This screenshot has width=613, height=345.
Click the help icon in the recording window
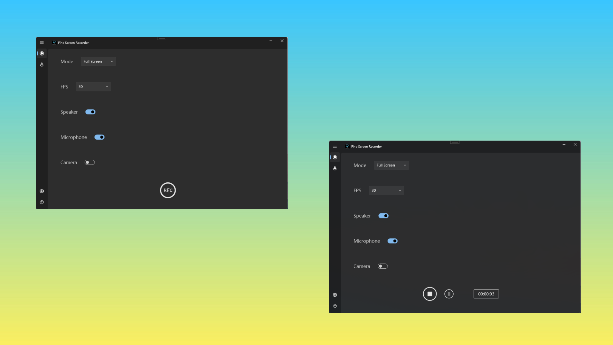(x=335, y=306)
